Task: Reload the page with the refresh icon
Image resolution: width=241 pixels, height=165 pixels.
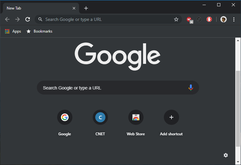Action: coord(28,19)
